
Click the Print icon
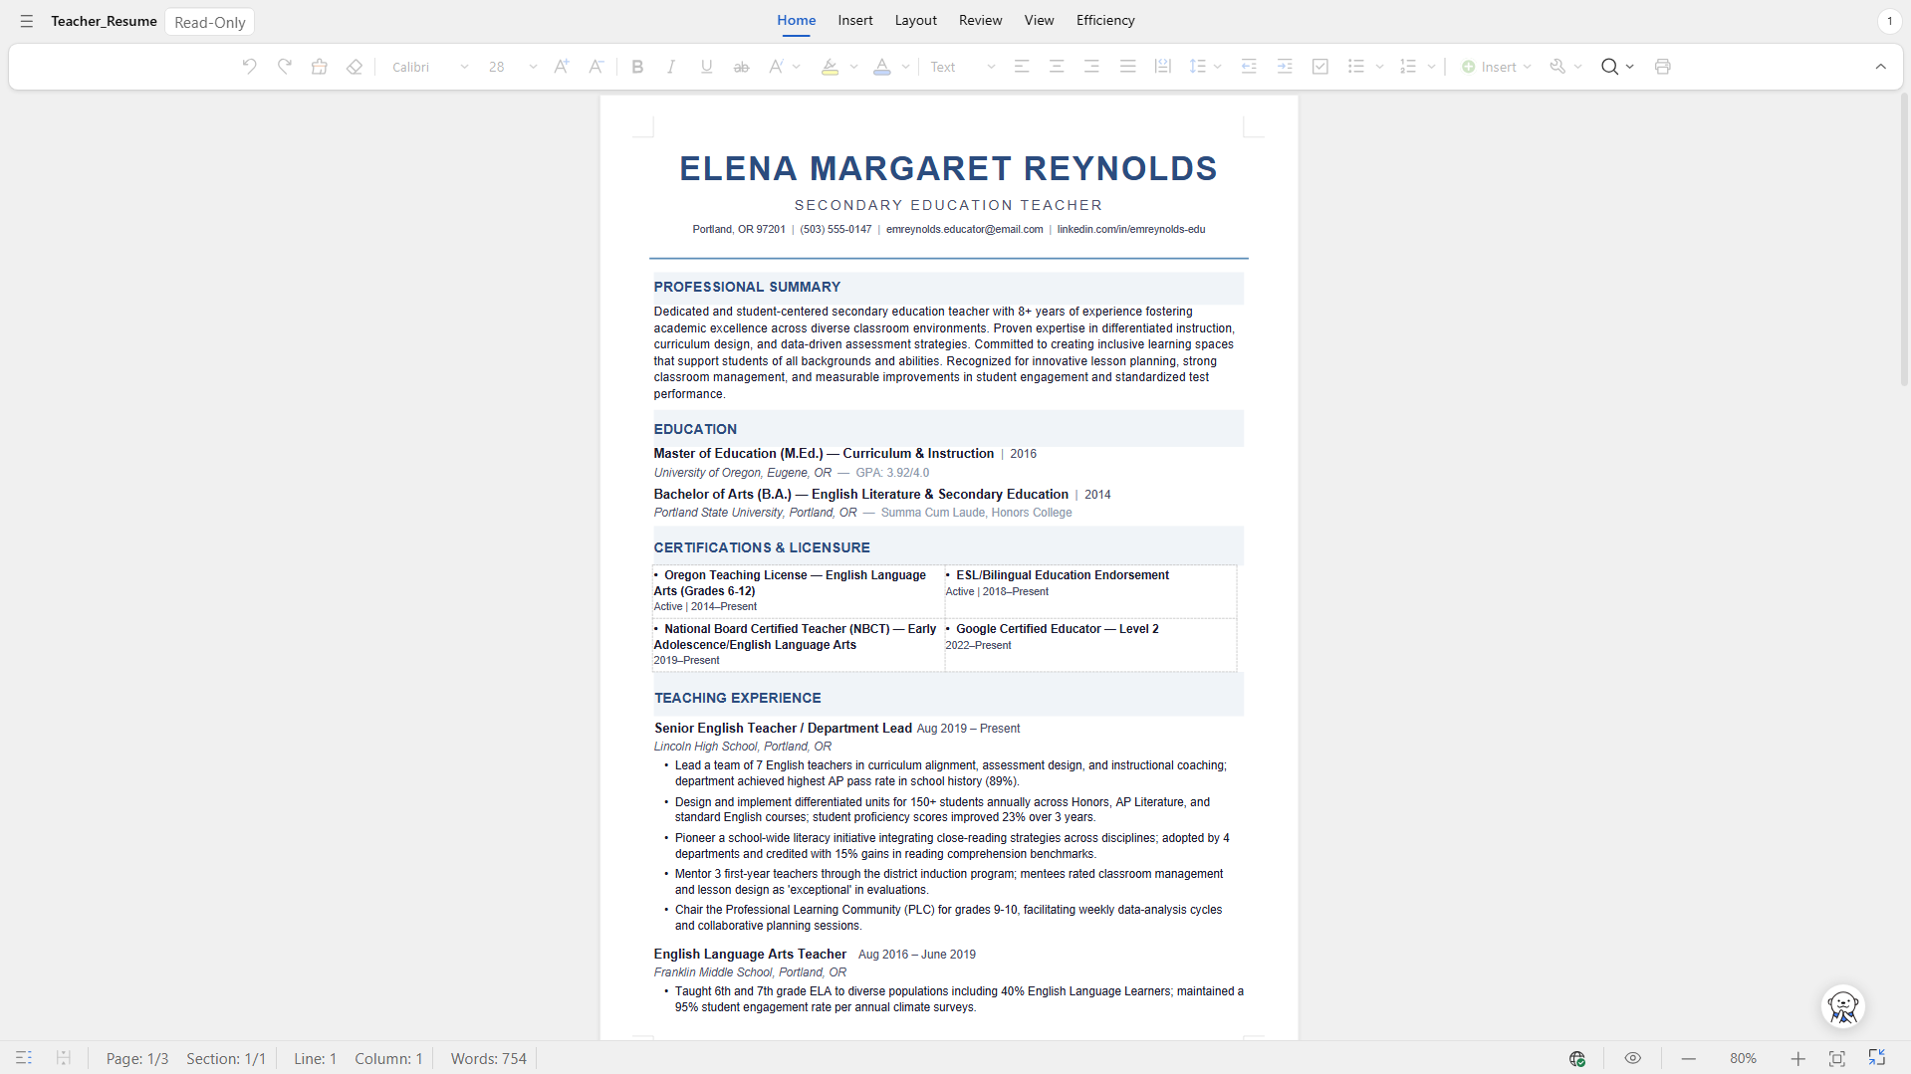(x=1663, y=67)
